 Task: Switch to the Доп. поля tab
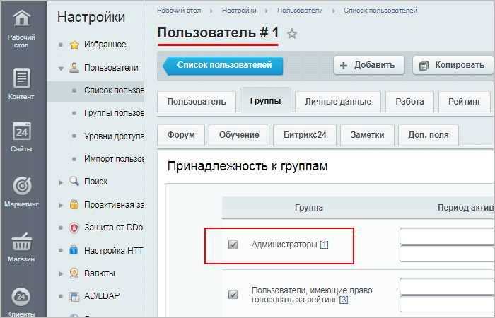coord(429,135)
